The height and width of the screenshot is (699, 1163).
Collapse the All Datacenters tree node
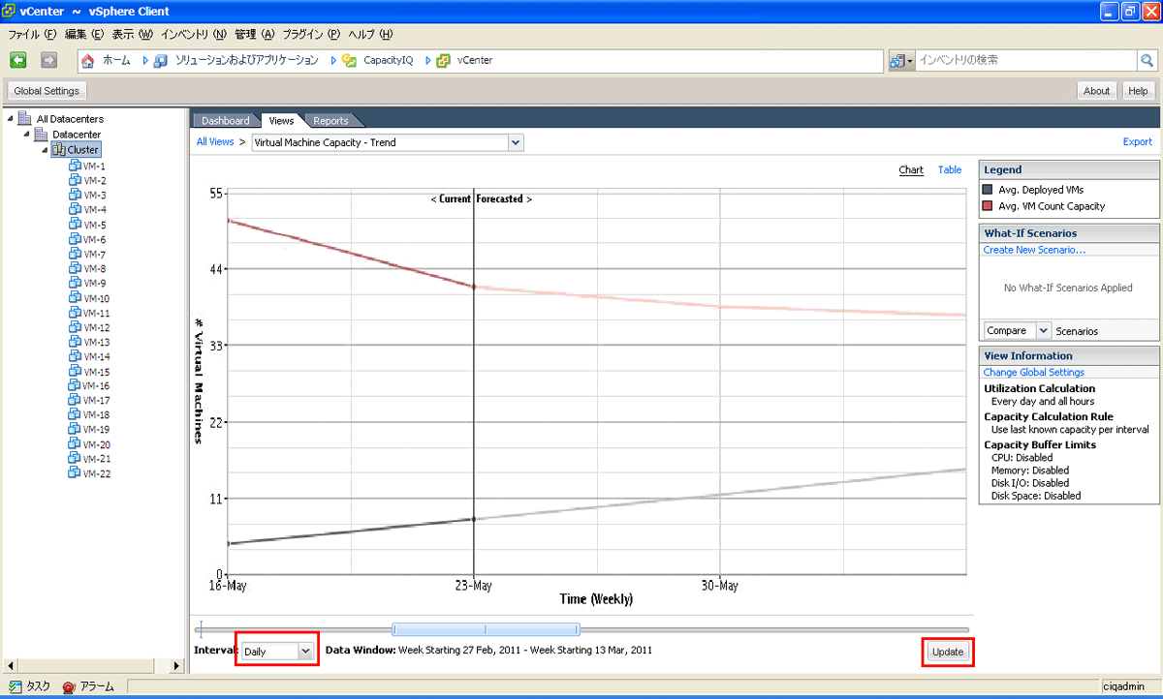tap(10, 119)
